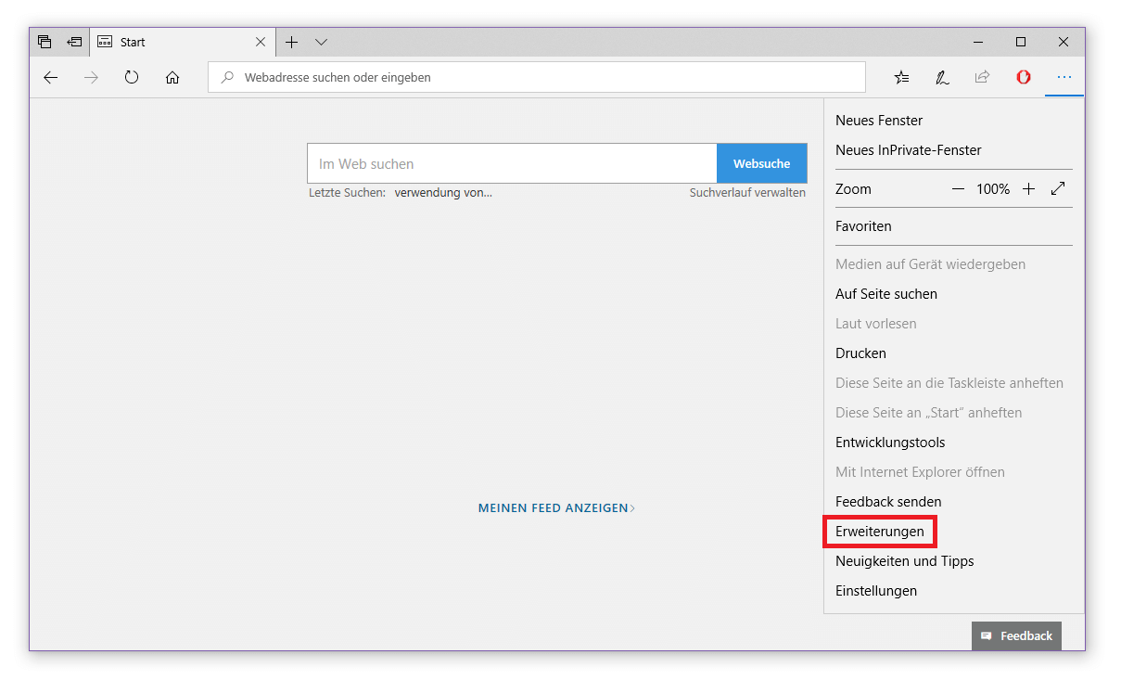Go to the home page icon
This screenshot has height=680, width=1121.
click(172, 78)
